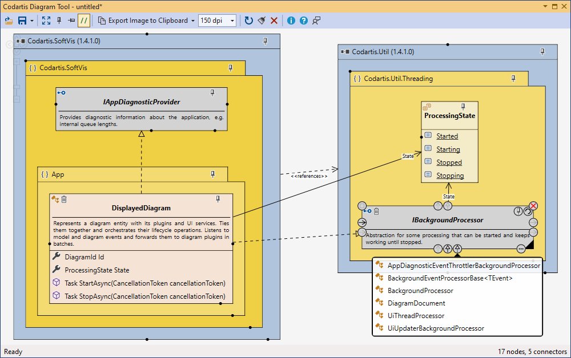The image size is (571, 358).
Task: Click the enum icon on ProcessingState node
Action: click(x=427, y=107)
